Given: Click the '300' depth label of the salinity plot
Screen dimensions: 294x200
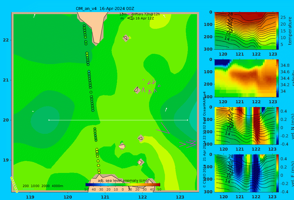Looking at the screenshot, I should pos(208,97).
